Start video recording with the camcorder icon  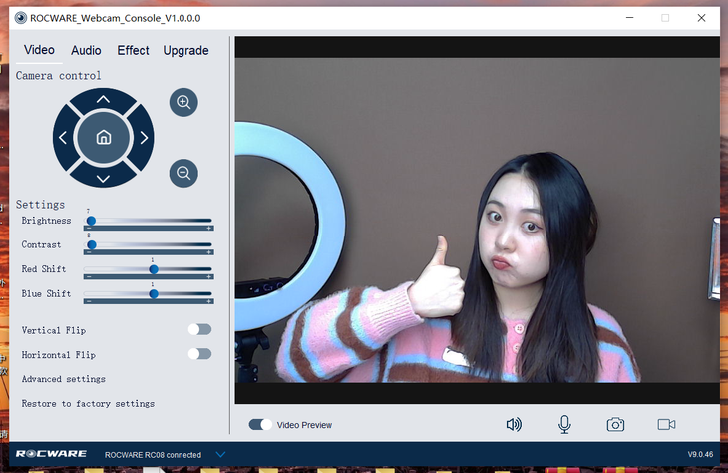666,424
